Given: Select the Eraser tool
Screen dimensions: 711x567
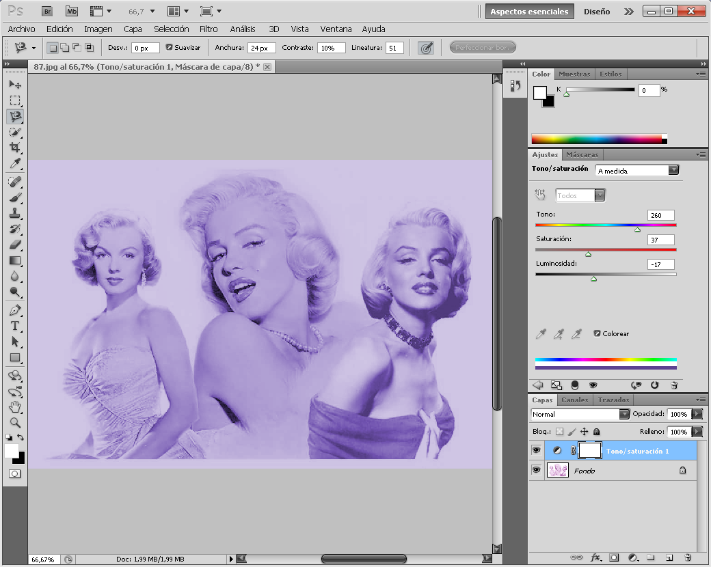Looking at the screenshot, I should (15, 245).
